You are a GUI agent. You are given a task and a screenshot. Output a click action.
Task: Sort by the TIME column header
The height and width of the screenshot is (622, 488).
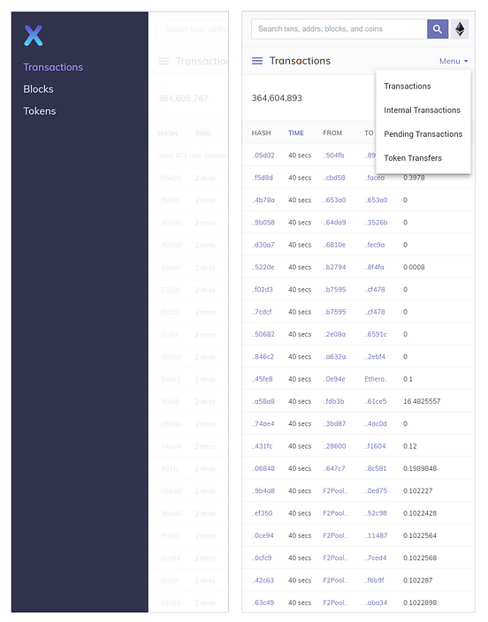click(x=296, y=133)
